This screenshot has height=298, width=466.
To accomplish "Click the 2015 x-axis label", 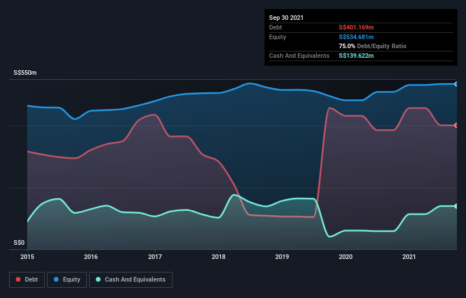I will click(x=27, y=257).
